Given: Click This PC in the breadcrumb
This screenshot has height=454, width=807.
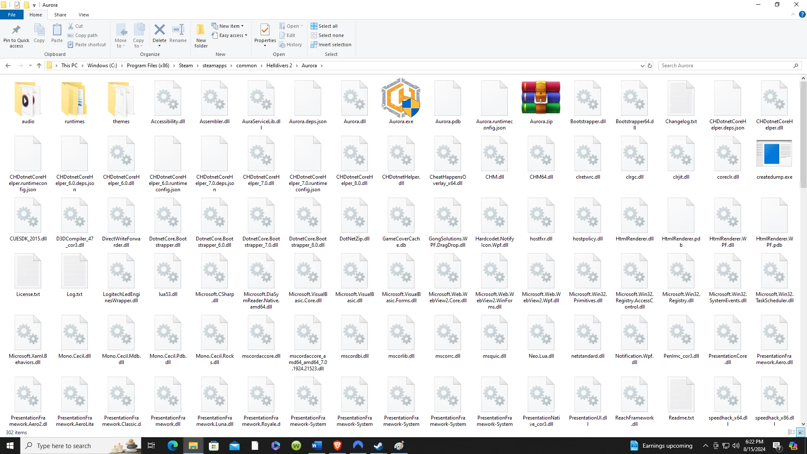Looking at the screenshot, I should 69,66.
